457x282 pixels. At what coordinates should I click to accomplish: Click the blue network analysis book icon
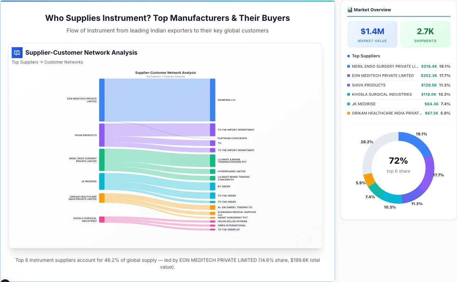[x=17, y=53]
